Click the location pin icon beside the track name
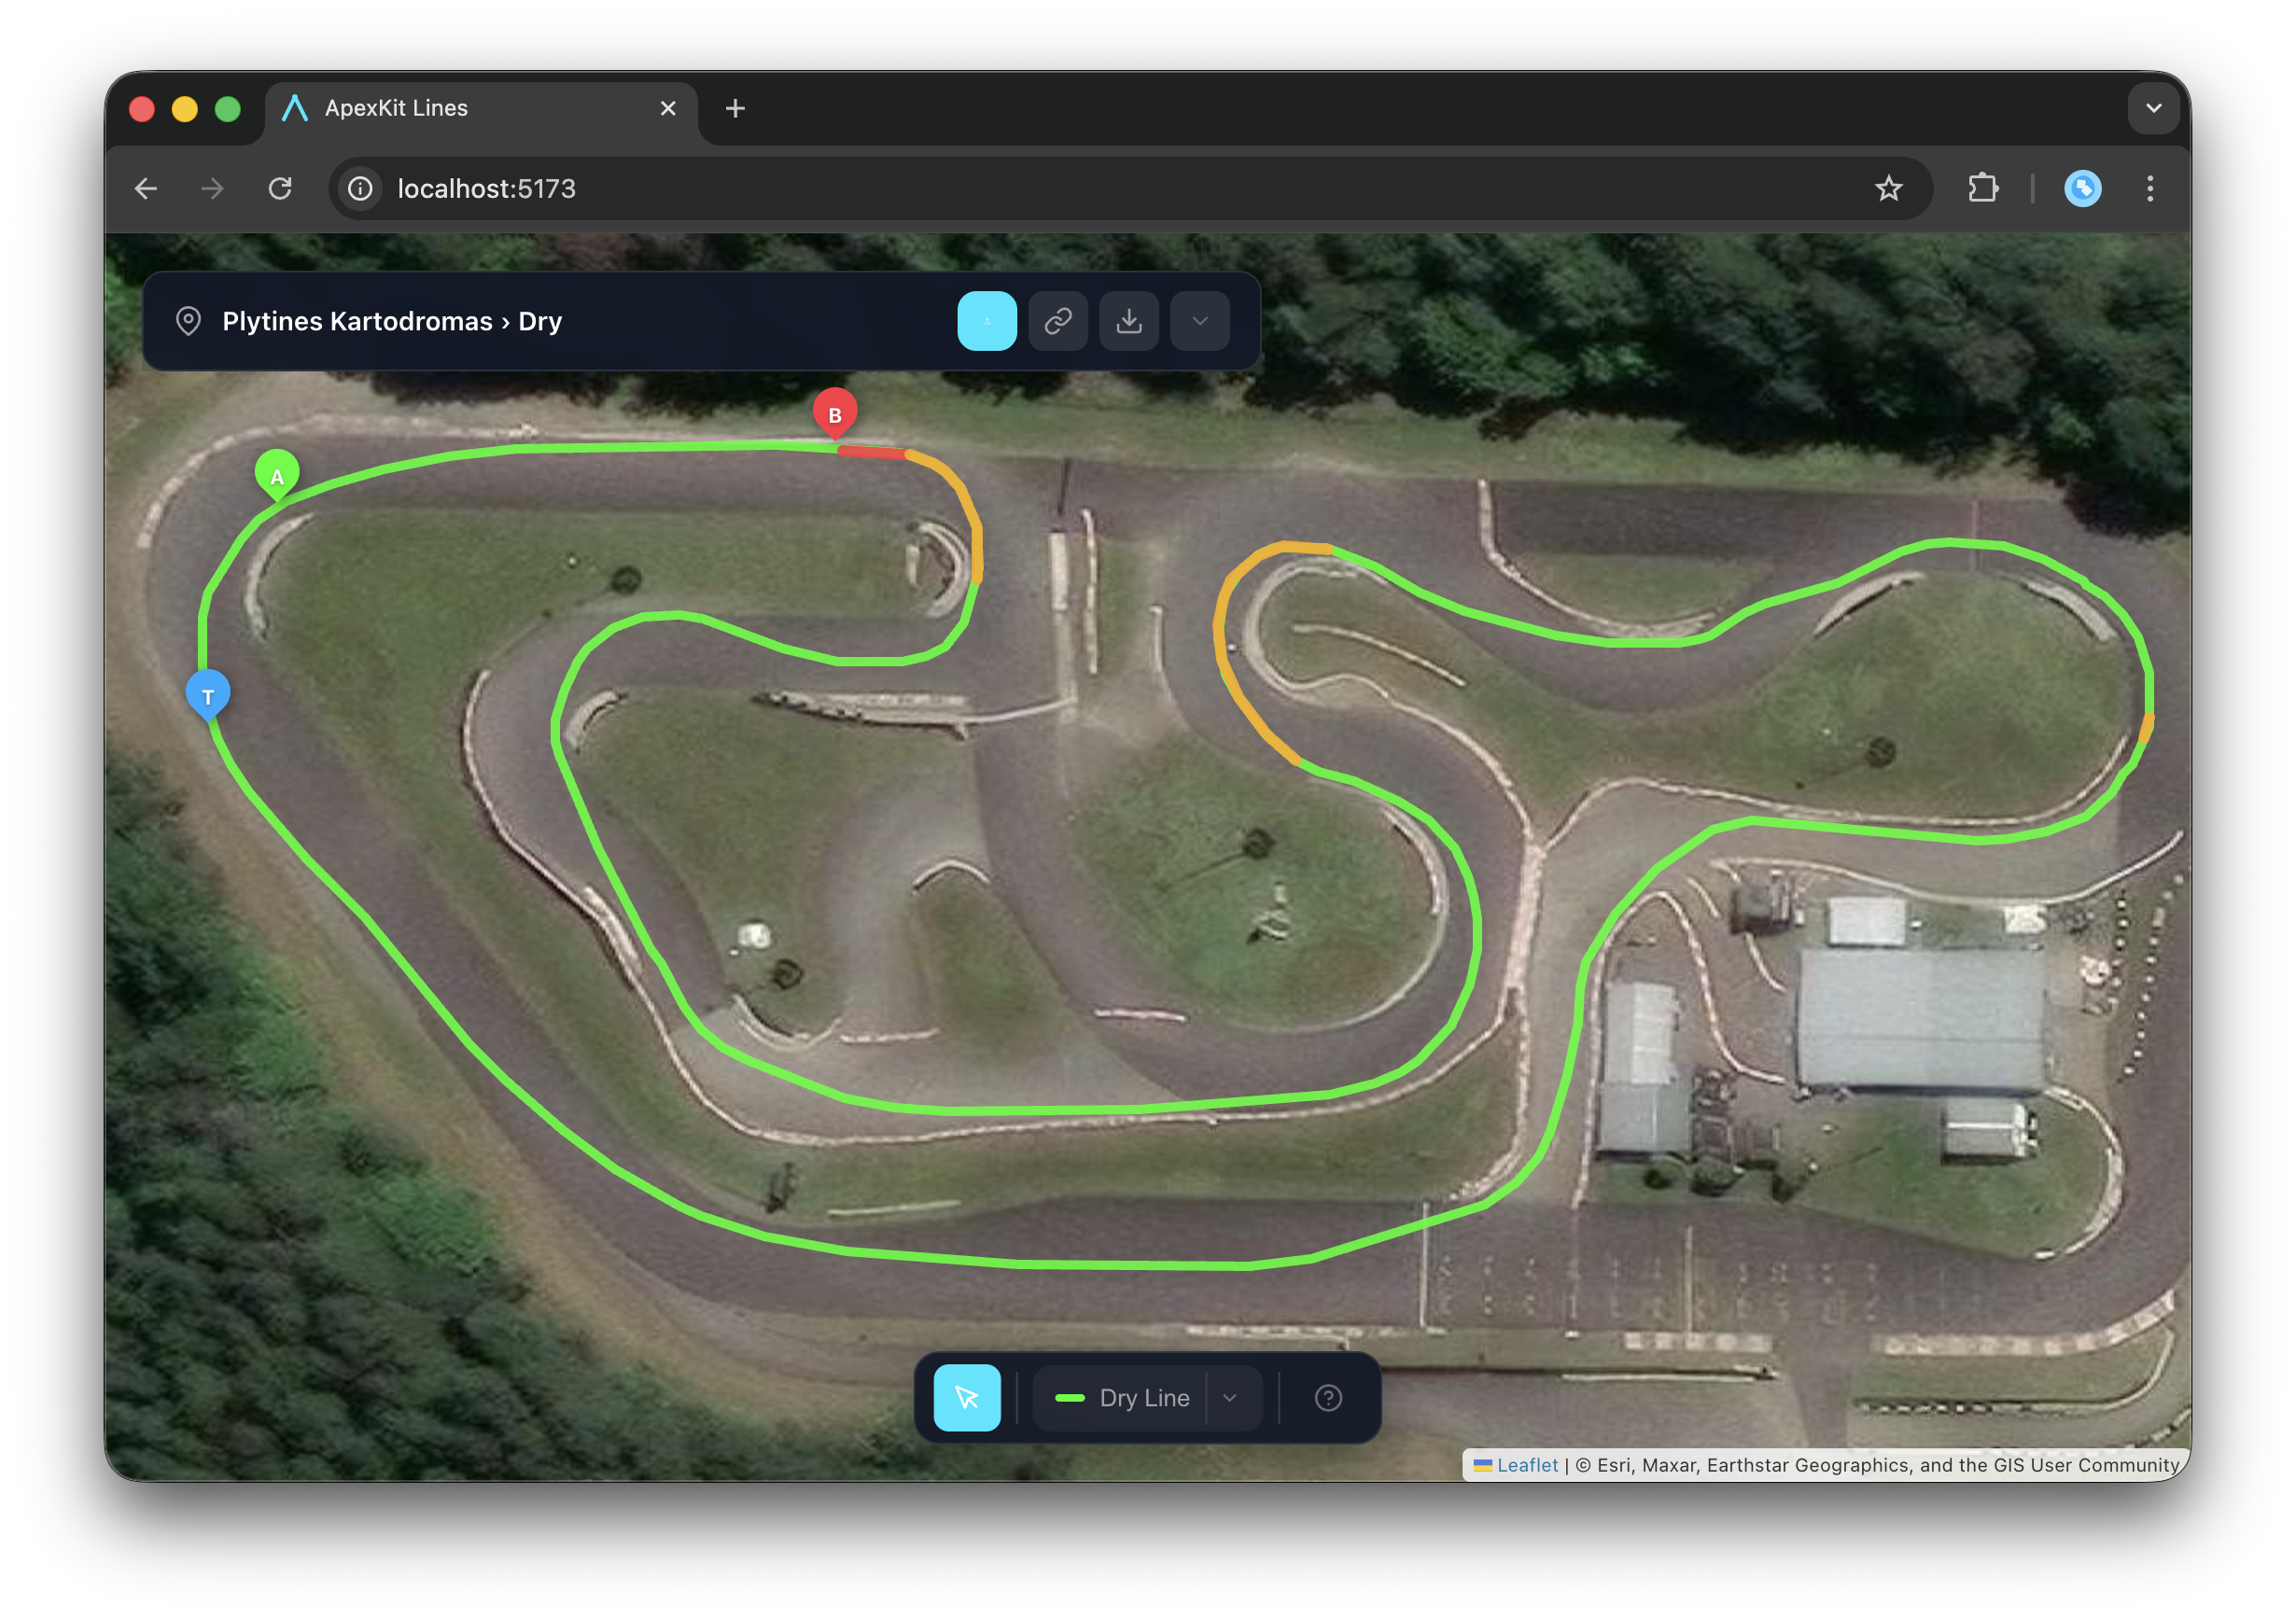 point(189,321)
